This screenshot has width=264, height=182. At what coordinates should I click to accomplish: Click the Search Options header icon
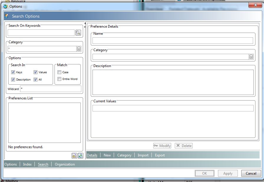[7, 16]
